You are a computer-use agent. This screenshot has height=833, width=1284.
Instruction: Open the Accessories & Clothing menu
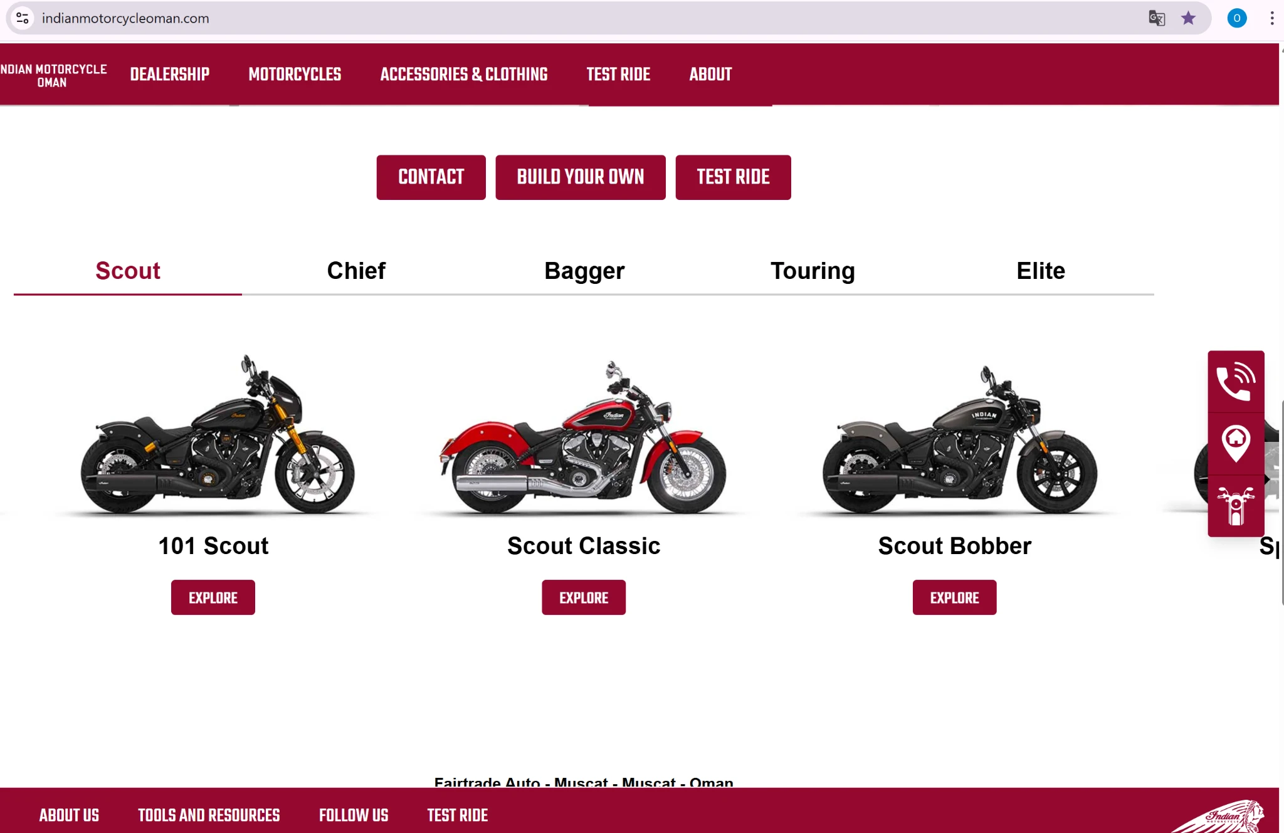[x=464, y=74]
